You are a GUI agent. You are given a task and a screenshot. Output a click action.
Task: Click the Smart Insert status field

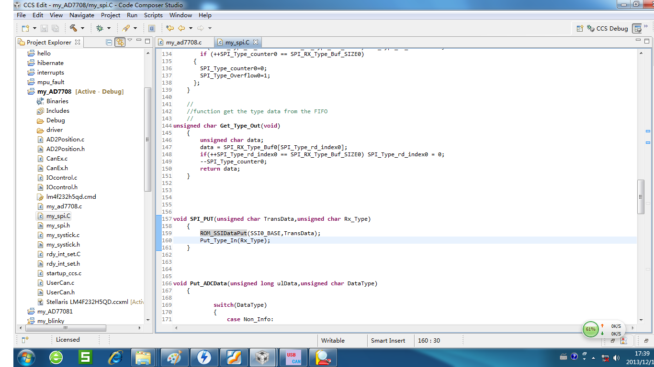point(388,341)
